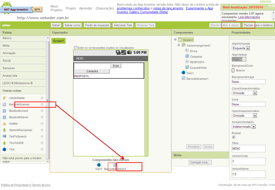Screen dimensions: 275x190
Task: Click the SpeechRecognizer microphone icon
Action: coord(4,130)
